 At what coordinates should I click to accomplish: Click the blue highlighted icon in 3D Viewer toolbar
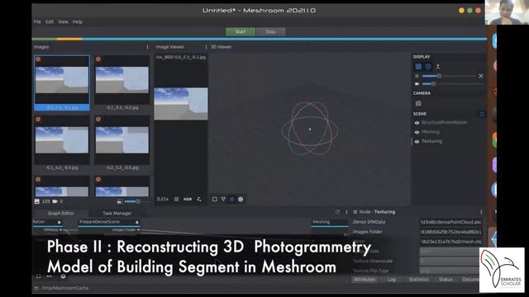pyautogui.click(x=231, y=200)
